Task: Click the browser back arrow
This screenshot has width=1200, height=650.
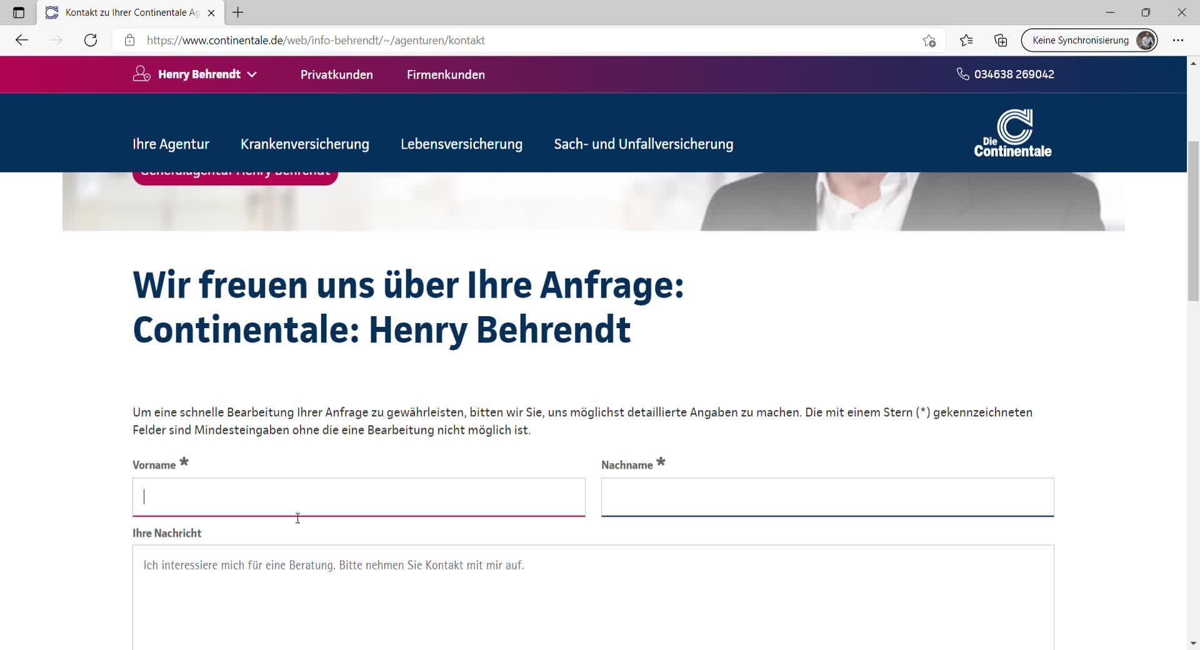Action: [x=22, y=41]
